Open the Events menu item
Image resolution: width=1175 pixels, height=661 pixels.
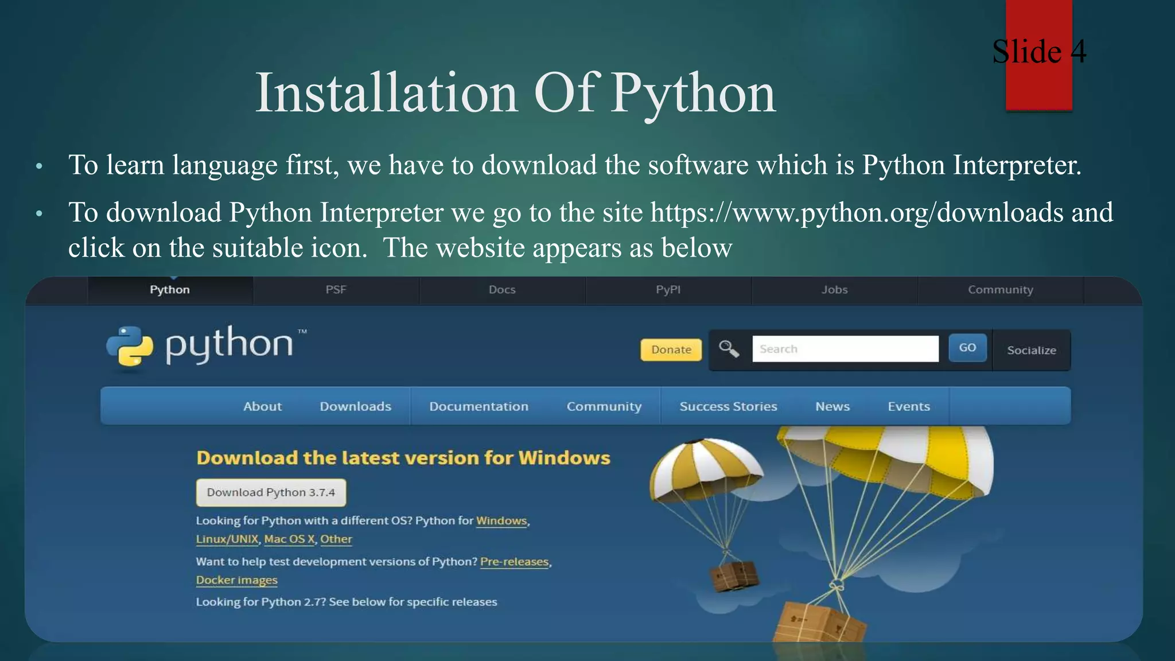tap(909, 406)
